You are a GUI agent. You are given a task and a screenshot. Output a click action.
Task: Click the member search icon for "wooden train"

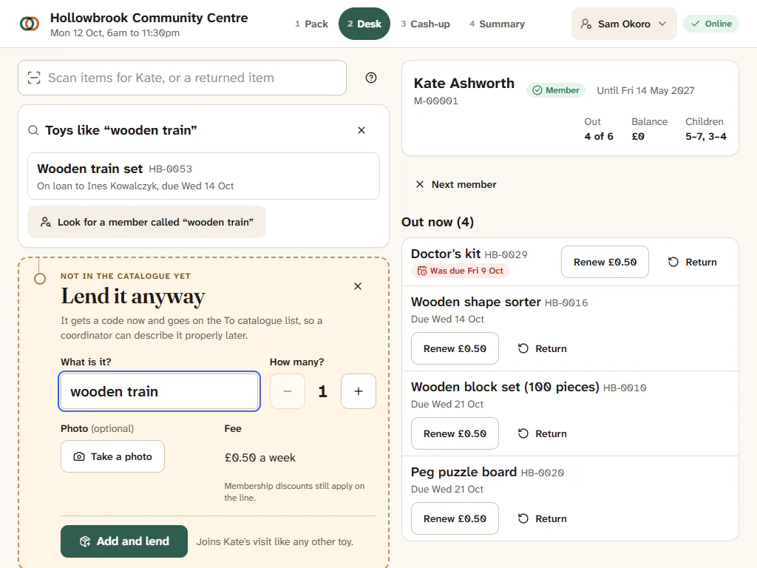point(46,222)
